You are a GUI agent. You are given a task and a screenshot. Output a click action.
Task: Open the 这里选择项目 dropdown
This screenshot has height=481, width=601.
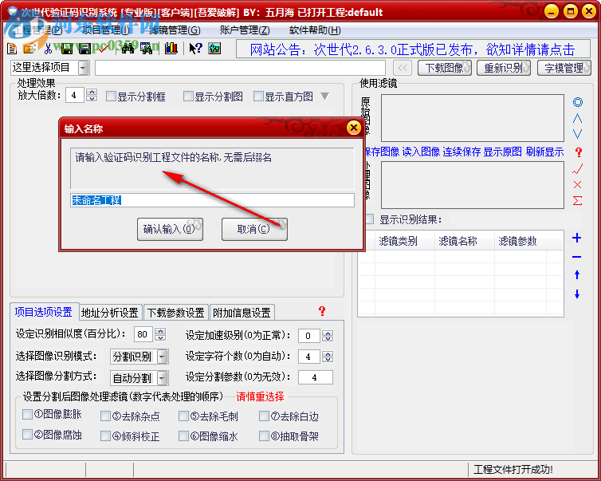pyautogui.click(x=84, y=68)
